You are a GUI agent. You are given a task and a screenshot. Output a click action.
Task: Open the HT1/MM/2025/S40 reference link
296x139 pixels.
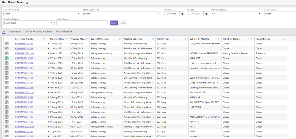[x=24, y=54]
